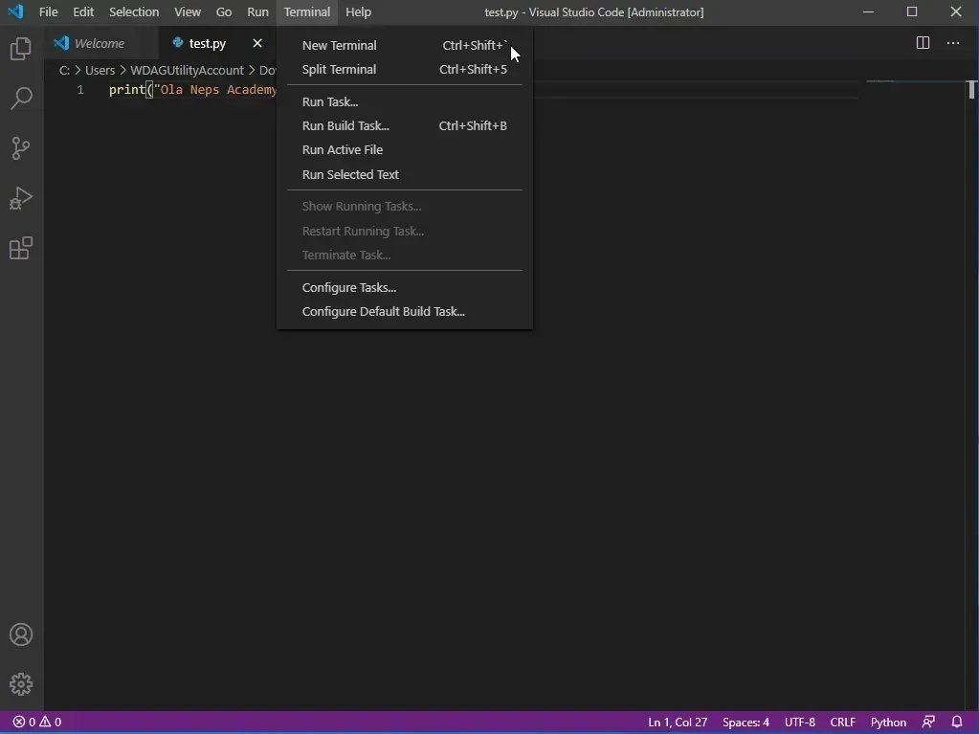Choose New Terminal from the menu
Viewport: 979px width, 734px height.
tap(405, 45)
